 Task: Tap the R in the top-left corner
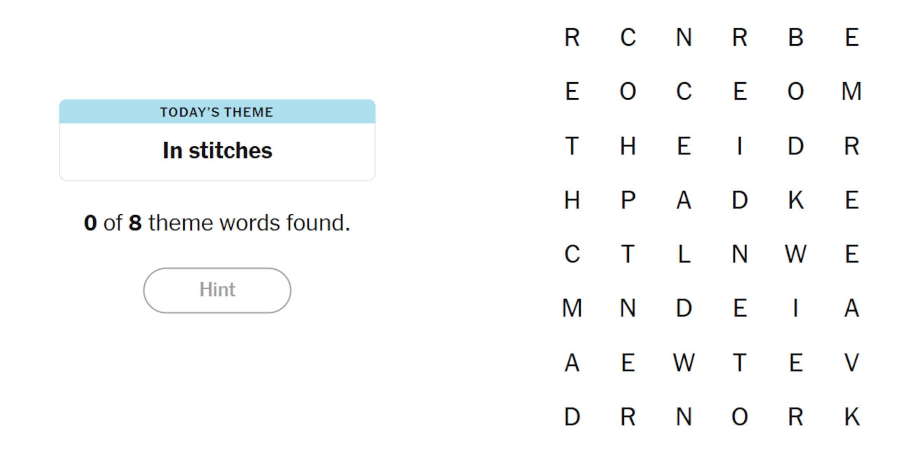[572, 37]
